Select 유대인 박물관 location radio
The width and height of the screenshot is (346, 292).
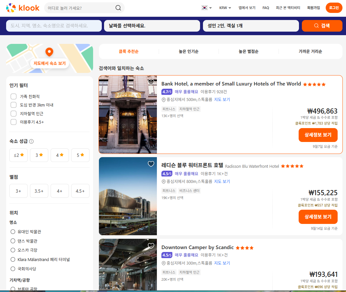13,232
